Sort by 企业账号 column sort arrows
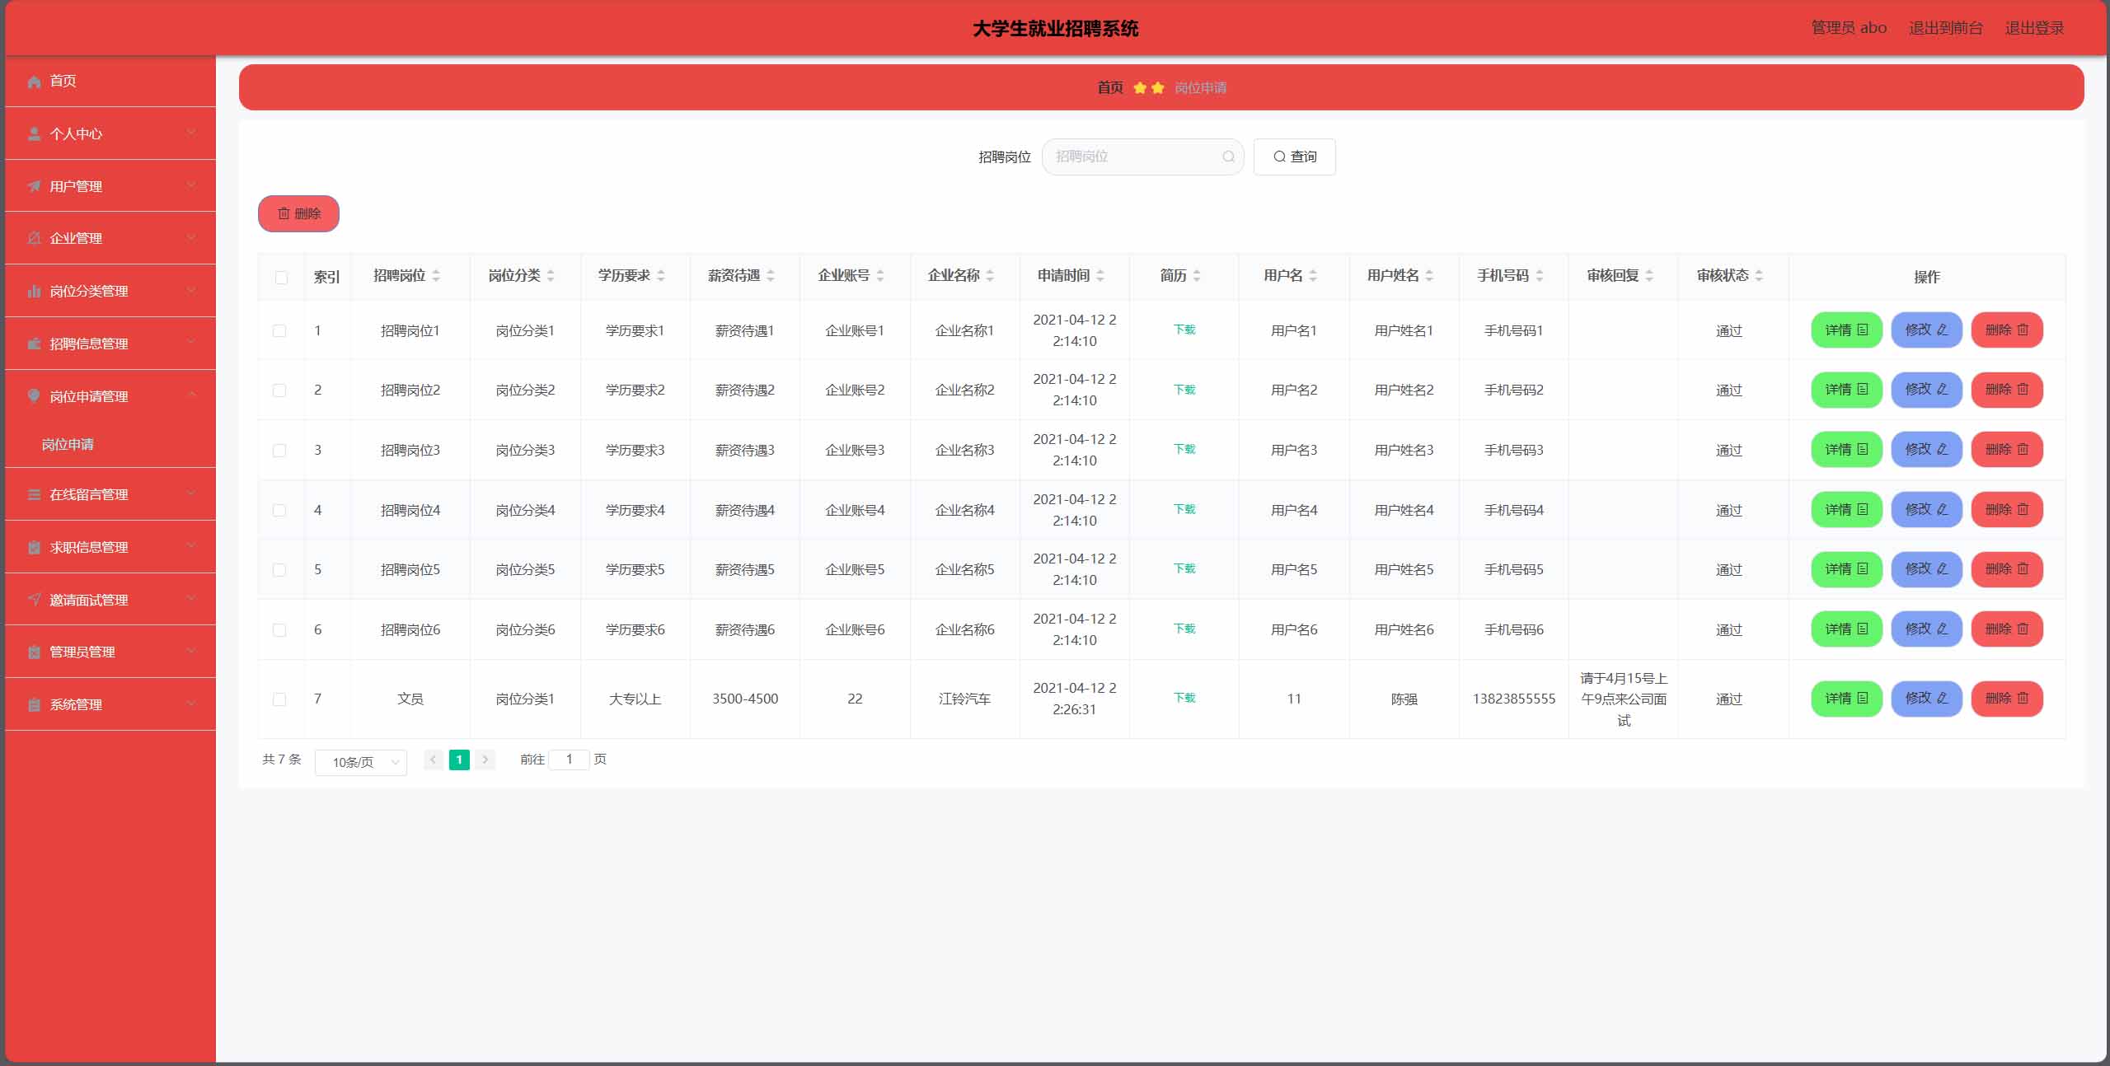Screen dimensions: 2110x1066 tap(880, 276)
